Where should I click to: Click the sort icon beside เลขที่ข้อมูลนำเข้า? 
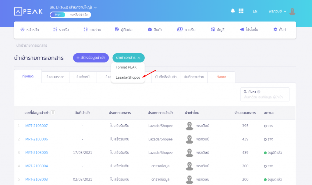(53, 113)
